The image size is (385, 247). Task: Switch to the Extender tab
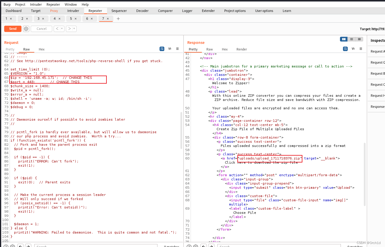pos(208,11)
